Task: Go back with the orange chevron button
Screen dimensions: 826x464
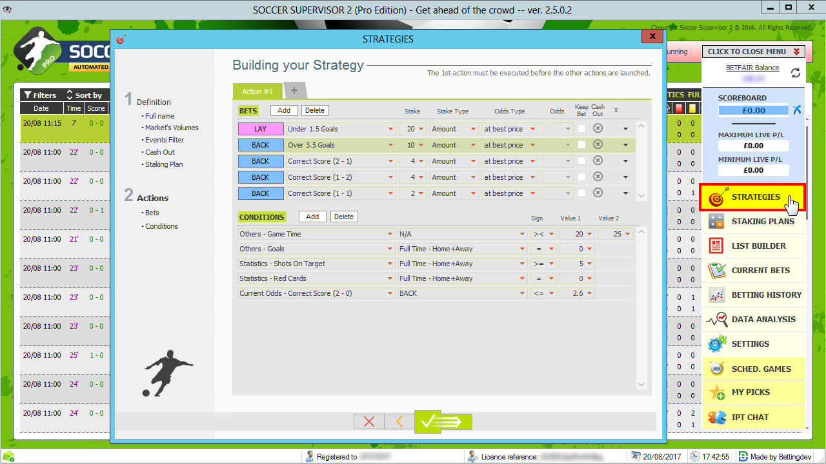Action: pos(399,421)
